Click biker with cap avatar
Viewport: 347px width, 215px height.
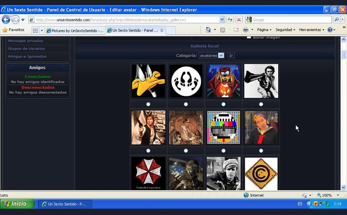click(223, 174)
